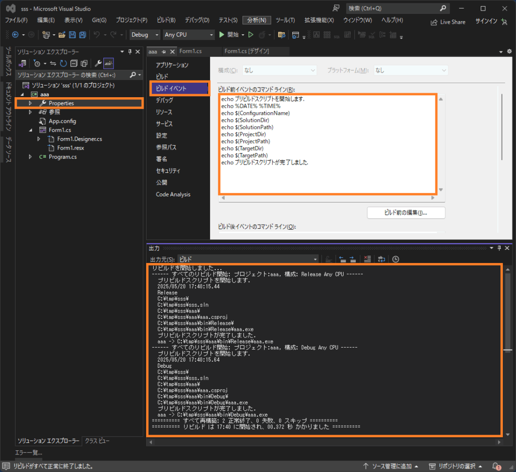Expand the Program.cs tree node
Image resolution: width=516 pixels, height=472 pixels.
[30, 157]
